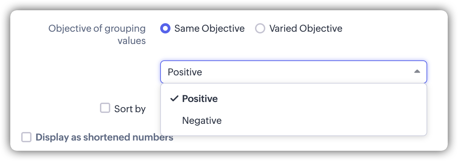Viewport: 458px width, 161px height.
Task: Click the "Varied Objective" label text
Action: 306,28
